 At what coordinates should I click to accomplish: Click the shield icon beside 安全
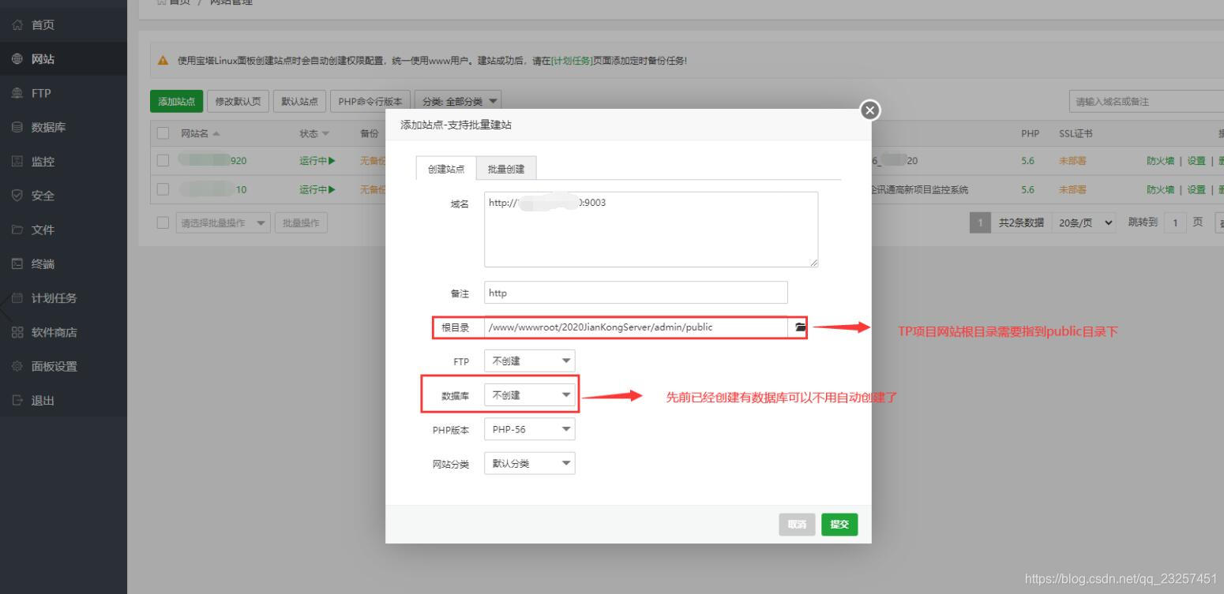18,196
